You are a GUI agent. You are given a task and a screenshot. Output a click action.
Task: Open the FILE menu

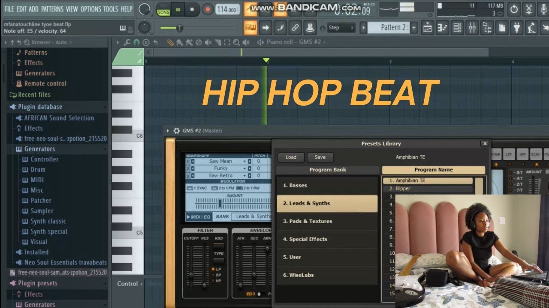point(9,9)
